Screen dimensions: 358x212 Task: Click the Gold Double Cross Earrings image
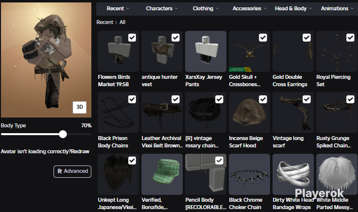pos(293,51)
